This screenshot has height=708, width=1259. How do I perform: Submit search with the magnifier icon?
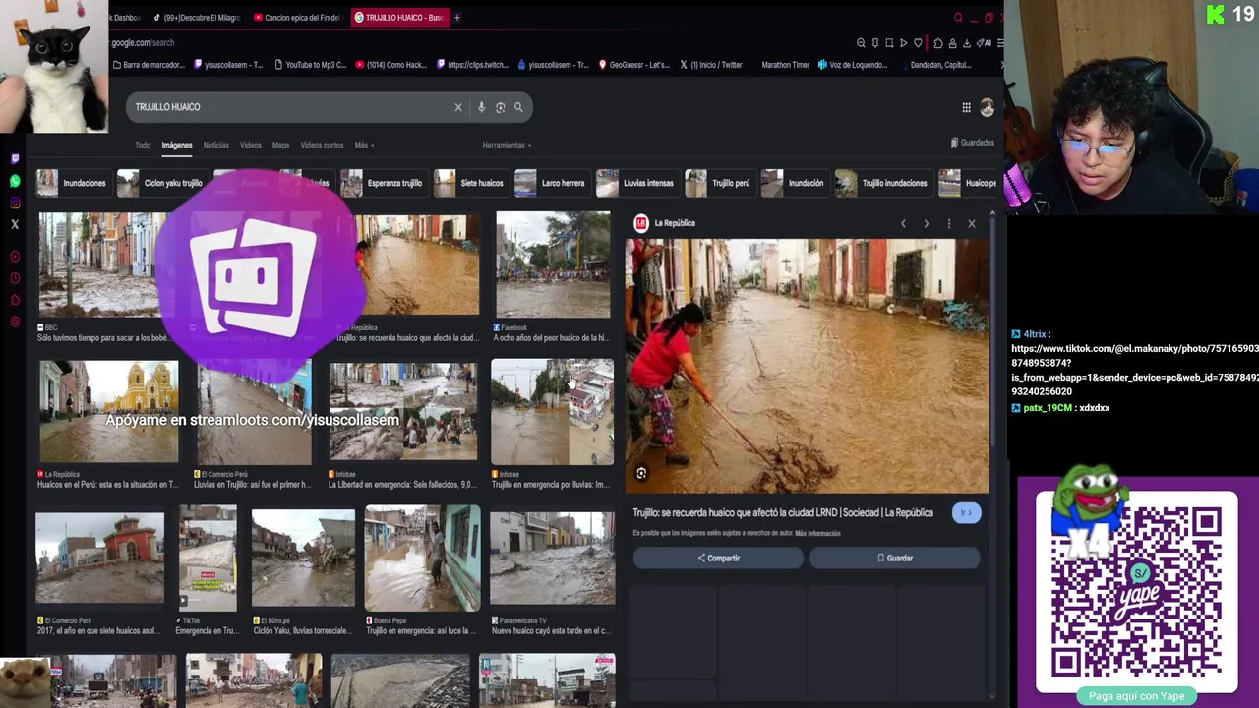point(518,107)
